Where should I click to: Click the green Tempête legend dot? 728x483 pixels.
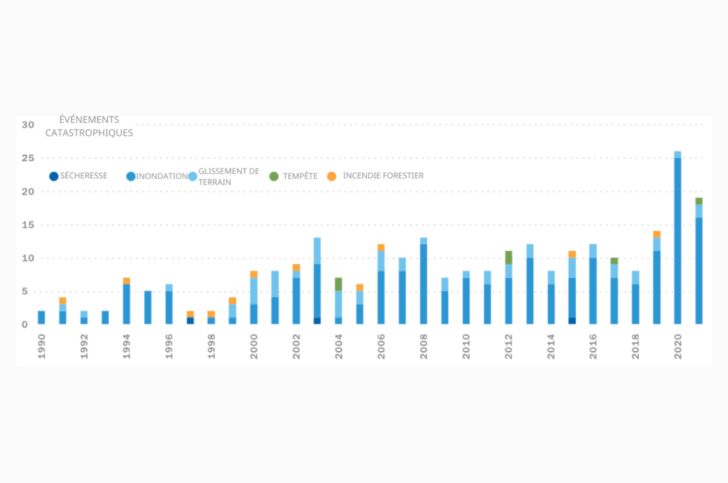(x=274, y=176)
